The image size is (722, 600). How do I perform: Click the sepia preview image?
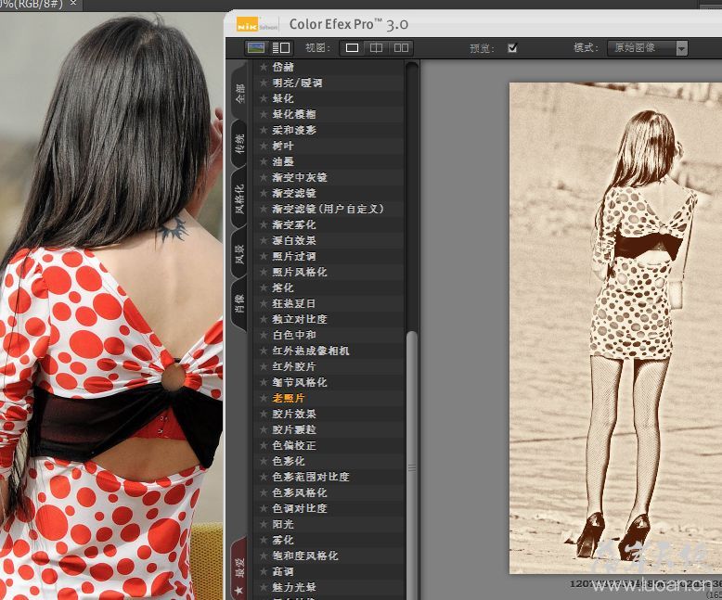tap(615, 327)
